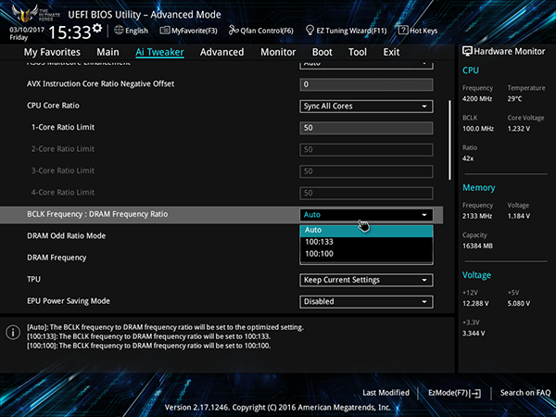Open the Advanced tab
This screenshot has height=417, width=556.
pyautogui.click(x=222, y=52)
